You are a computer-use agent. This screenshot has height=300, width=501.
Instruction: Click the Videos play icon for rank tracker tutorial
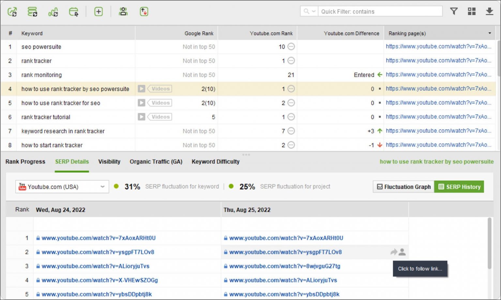click(141, 117)
